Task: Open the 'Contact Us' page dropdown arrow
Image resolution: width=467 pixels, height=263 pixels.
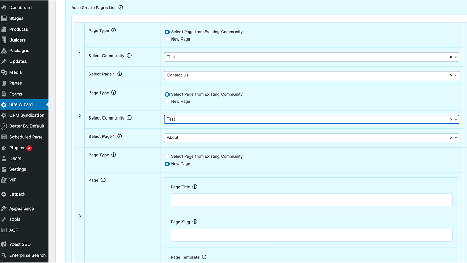Action: 456,75
